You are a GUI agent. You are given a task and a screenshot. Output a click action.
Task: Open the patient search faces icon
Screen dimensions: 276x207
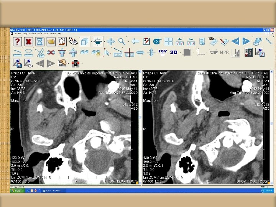tap(62, 42)
